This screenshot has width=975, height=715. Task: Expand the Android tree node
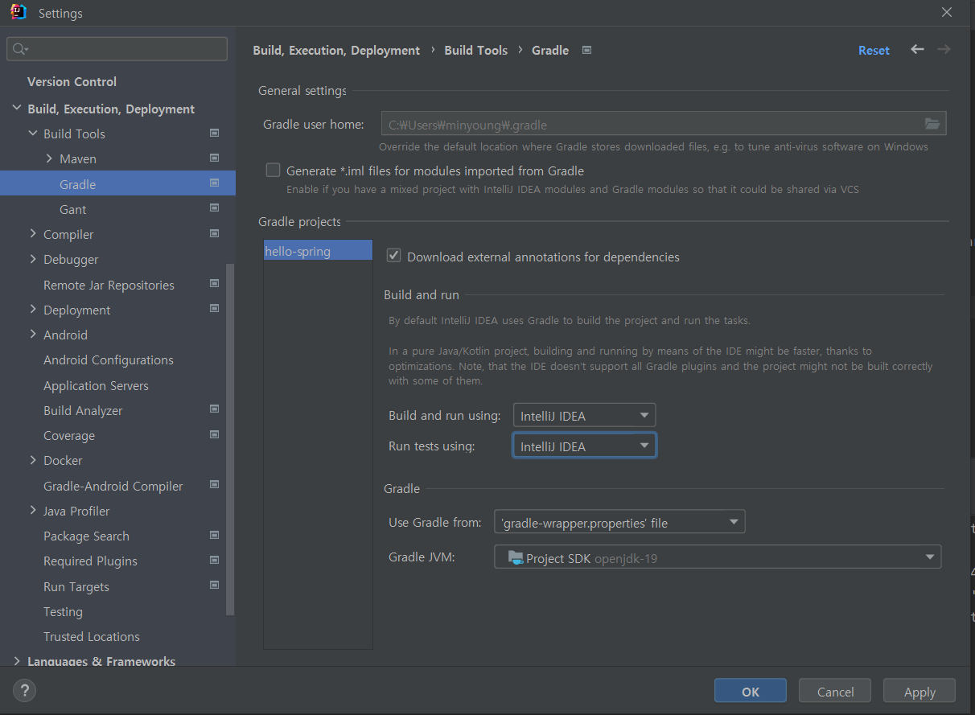click(33, 335)
